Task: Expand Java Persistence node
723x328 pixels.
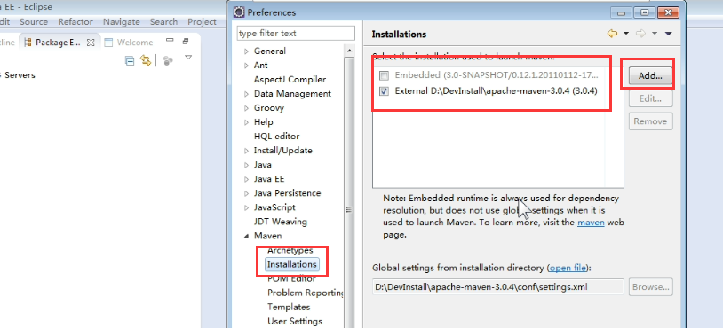Action: click(x=246, y=193)
